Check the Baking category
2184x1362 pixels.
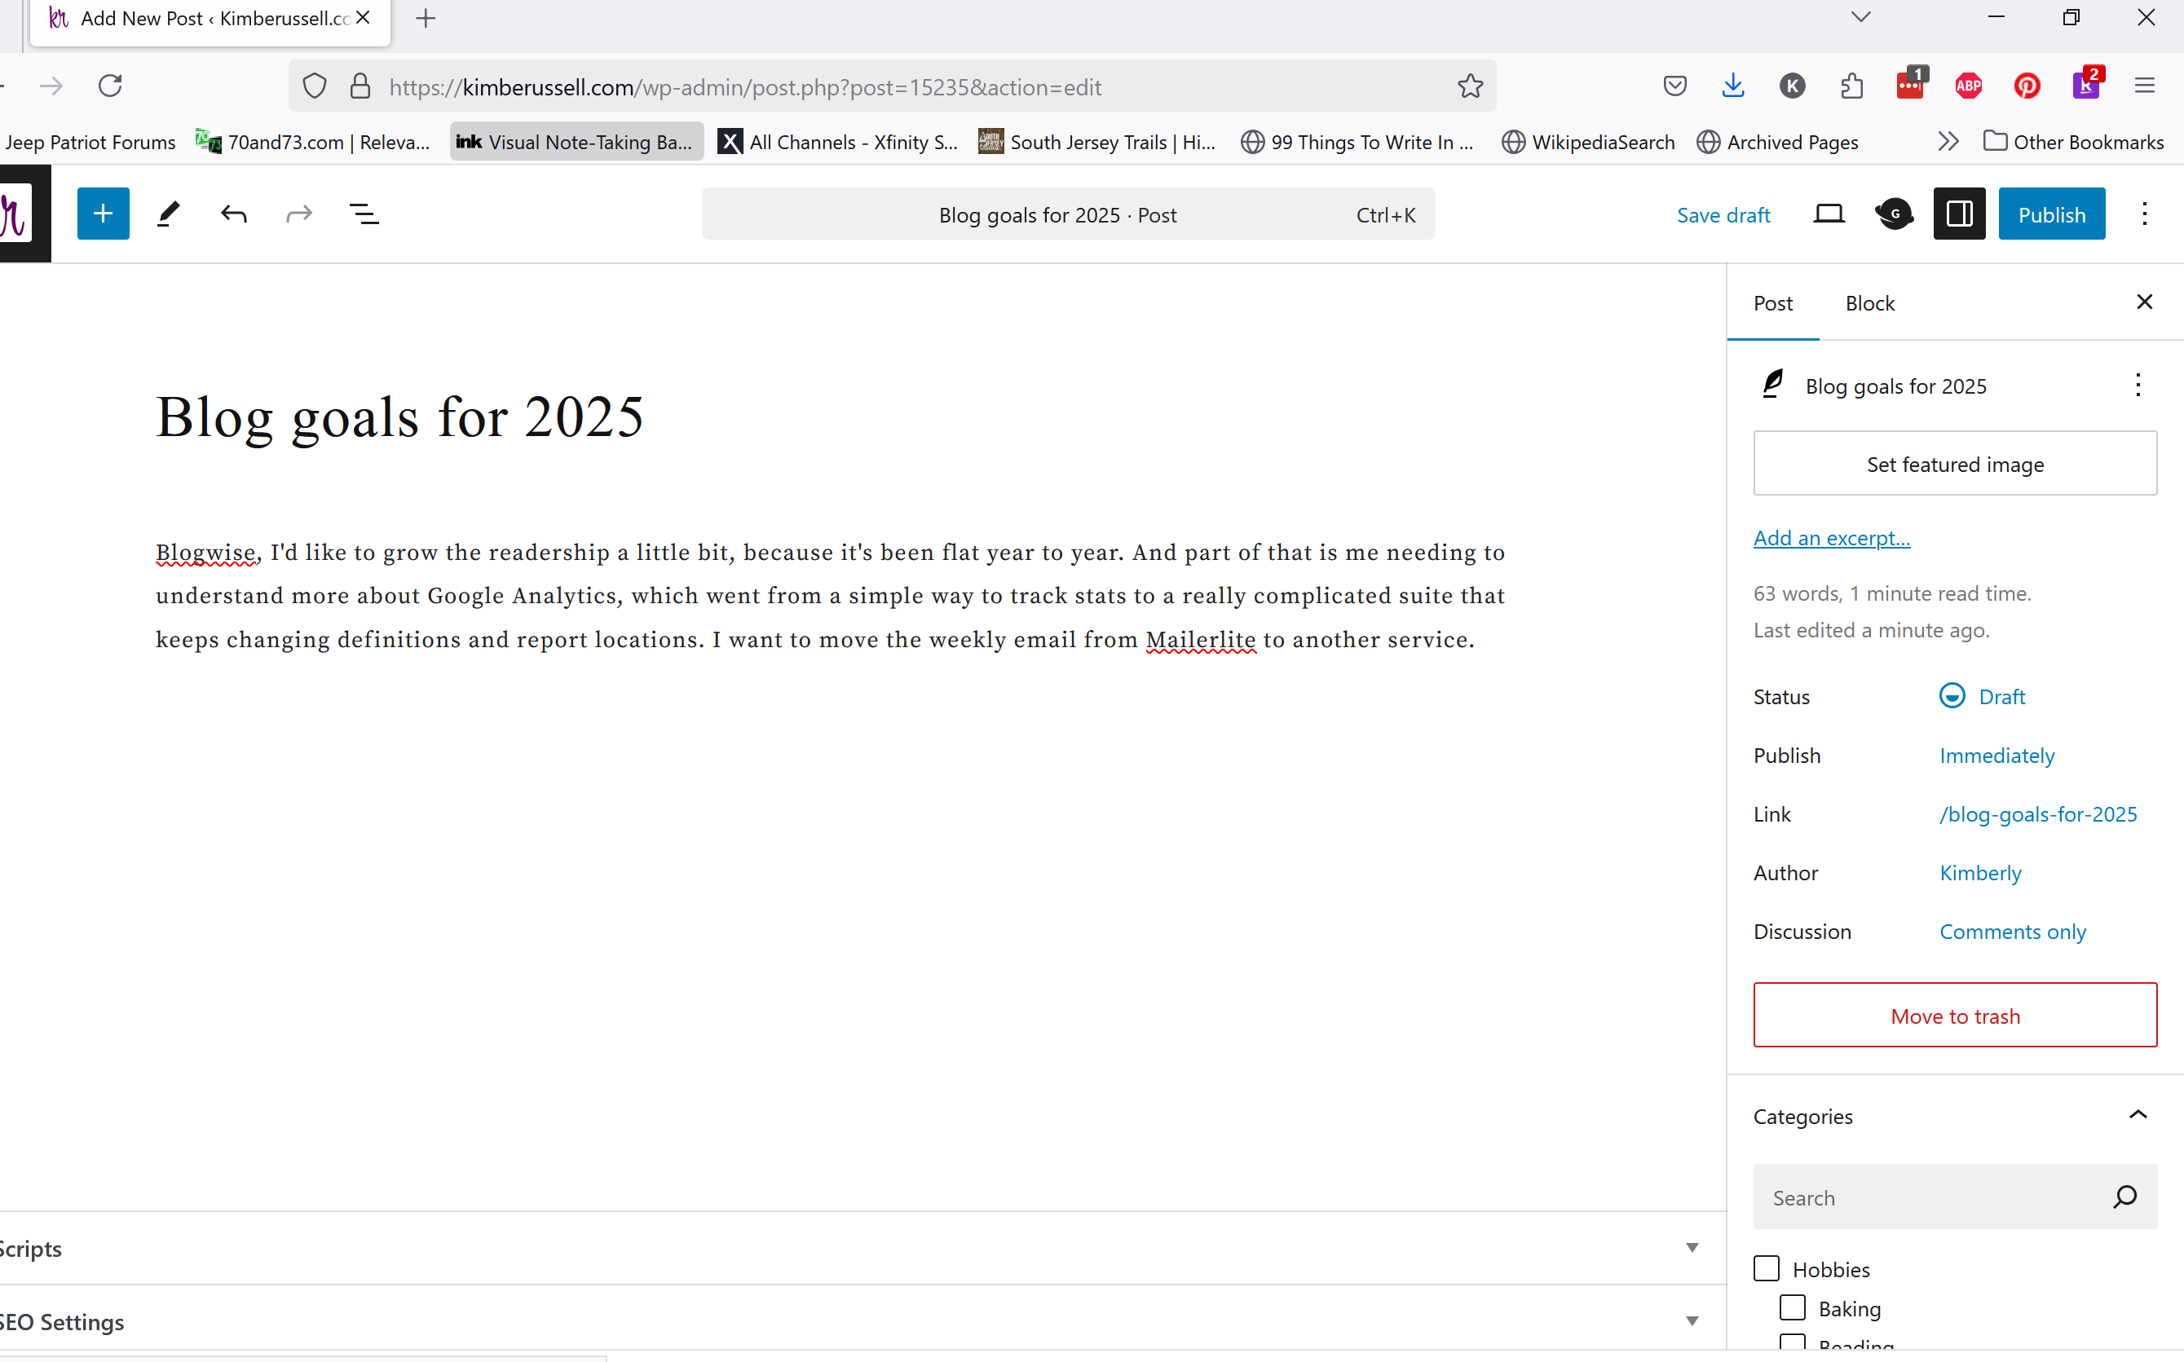[x=1792, y=1307]
